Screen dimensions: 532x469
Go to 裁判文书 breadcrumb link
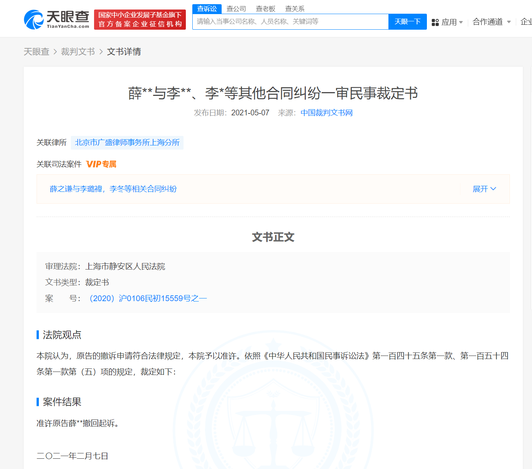pos(78,51)
